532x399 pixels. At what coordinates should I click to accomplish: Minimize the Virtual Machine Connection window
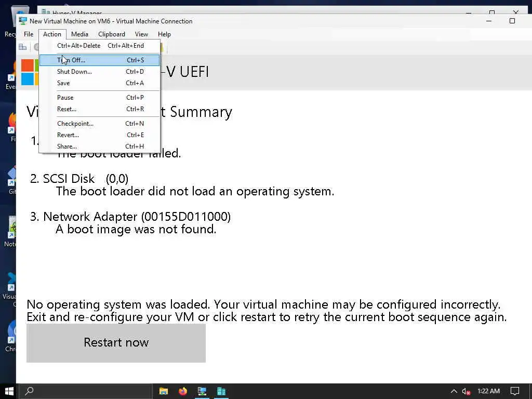click(x=489, y=21)
